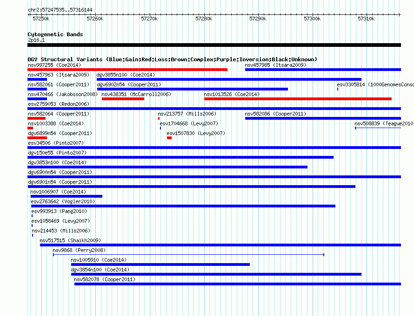The width and height of the screenshot is (414, 316).
Task: Click the dgv3855n100 (Coe2014) label
Action: (126, 75)
